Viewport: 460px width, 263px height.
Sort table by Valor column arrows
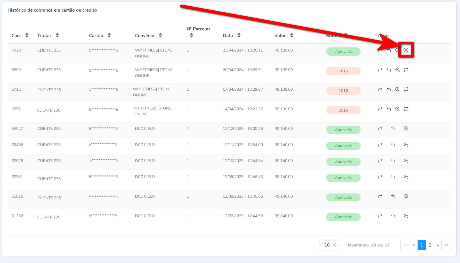point(292,35)
